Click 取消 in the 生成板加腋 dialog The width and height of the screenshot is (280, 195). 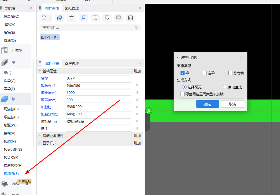[x=232, y=104]
